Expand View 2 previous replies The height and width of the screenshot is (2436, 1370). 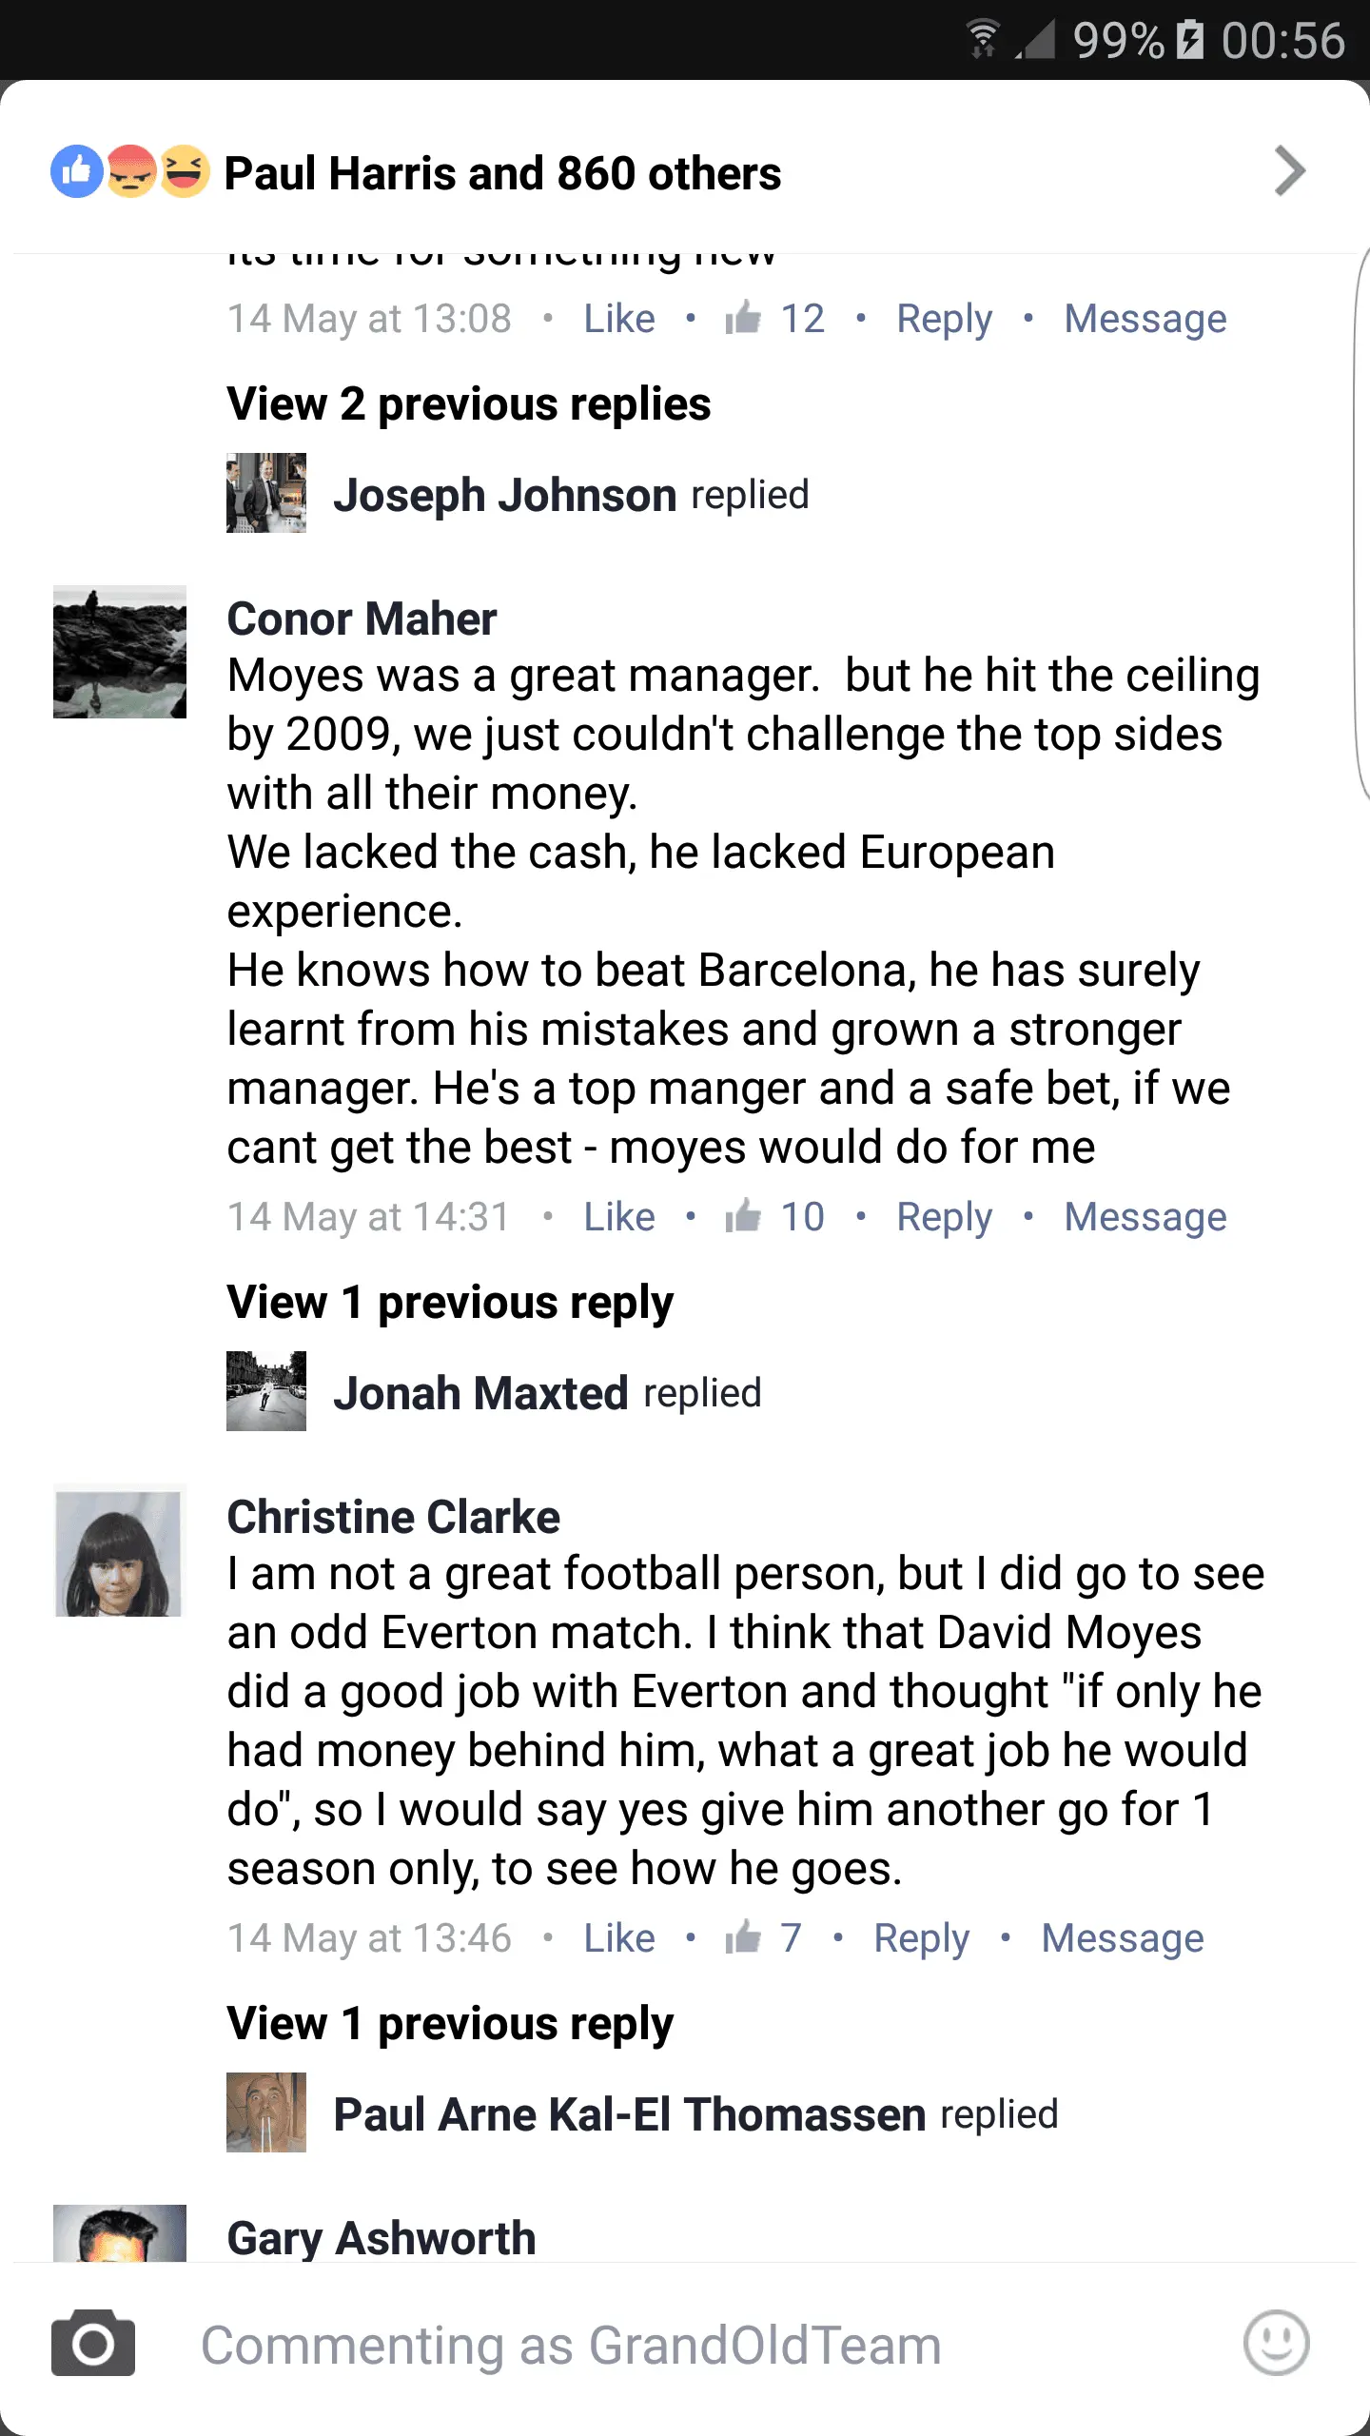pyautogui.click(x=469, y=404)
